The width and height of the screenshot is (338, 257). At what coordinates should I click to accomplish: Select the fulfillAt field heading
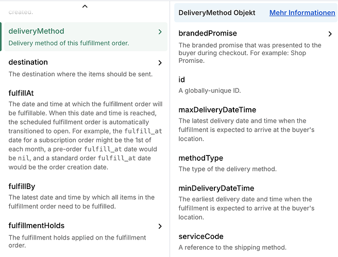click(22, 93)
